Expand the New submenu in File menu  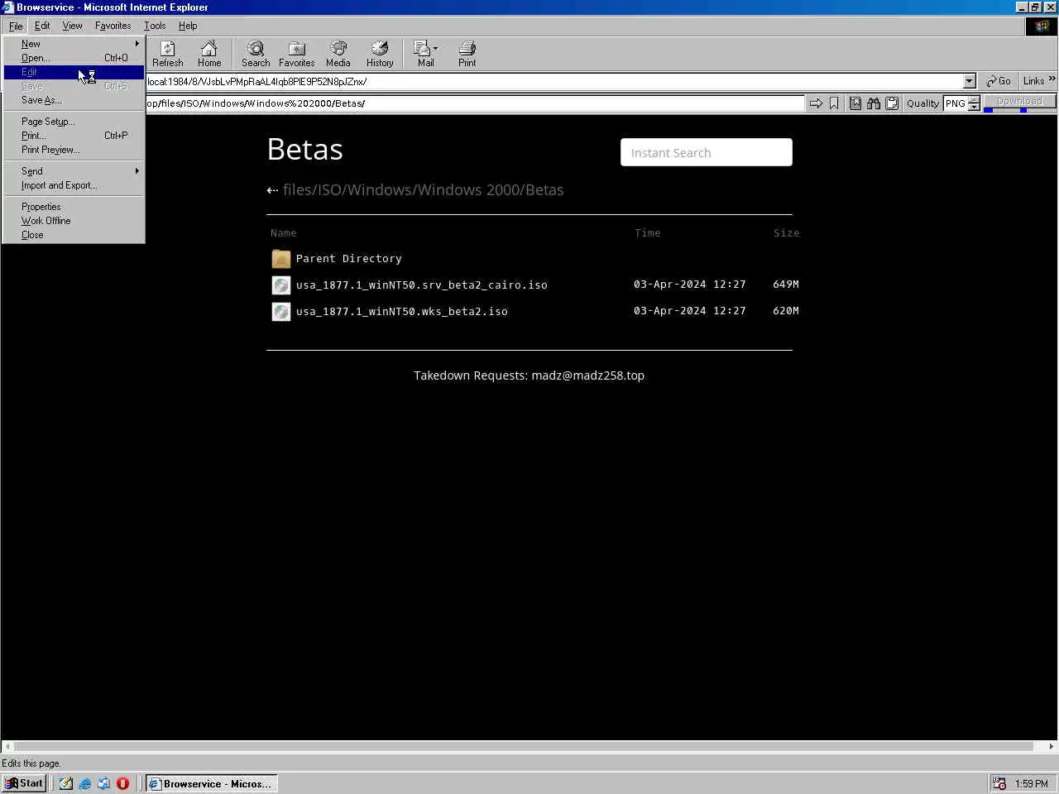coord(74,44)
